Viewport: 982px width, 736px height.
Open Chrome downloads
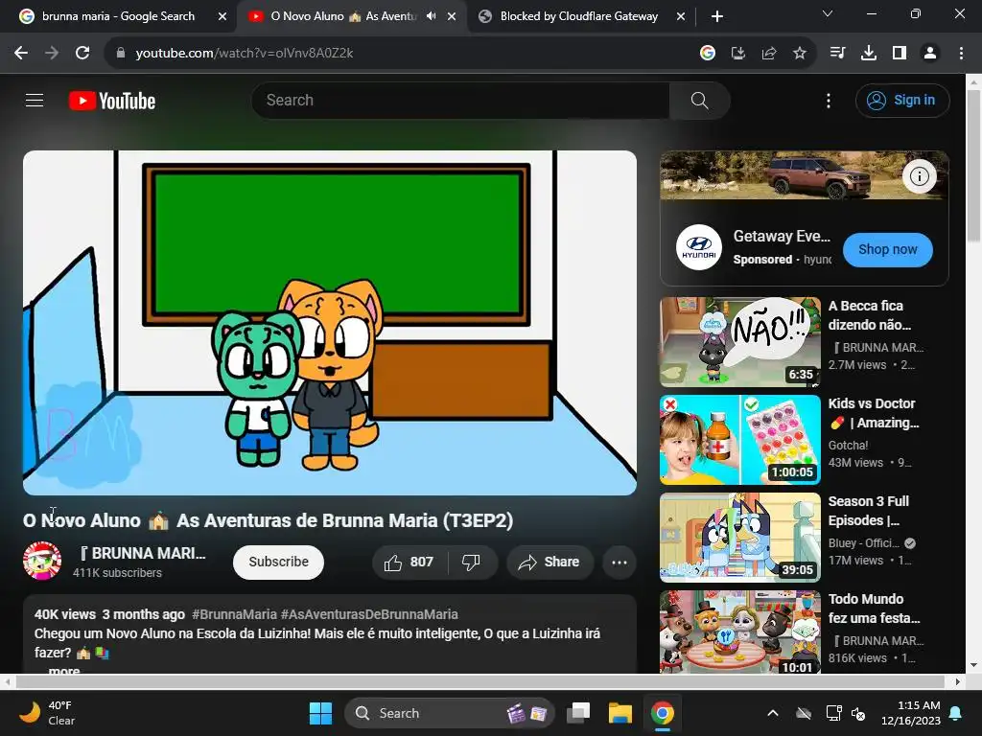tap(869, 54)
